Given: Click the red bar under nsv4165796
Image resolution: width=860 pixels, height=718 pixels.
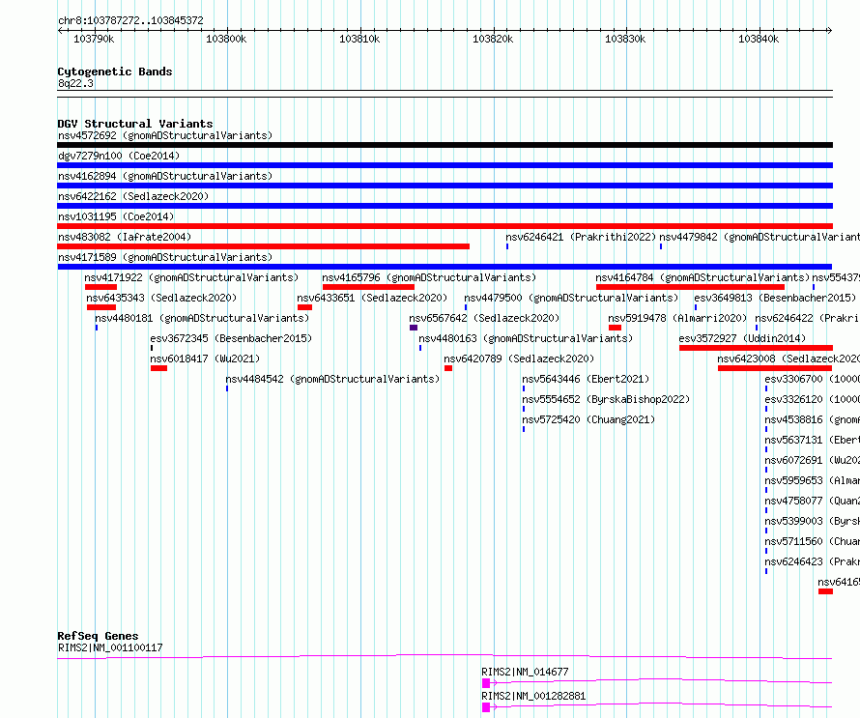Looking at the screenshot, I should click(368, 287).
